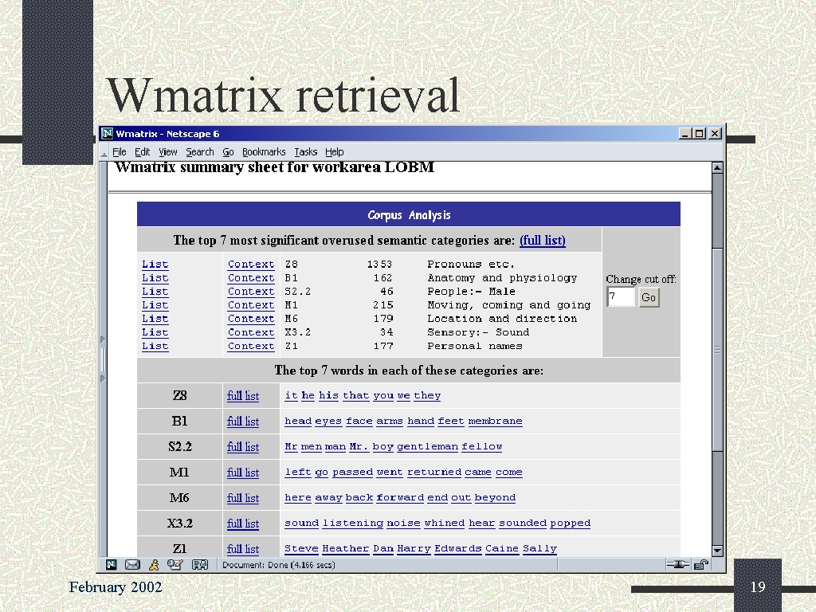Collapse the sidebar using the left grippy
Viewport: 816px width, 612px height.
pos(102,359)
